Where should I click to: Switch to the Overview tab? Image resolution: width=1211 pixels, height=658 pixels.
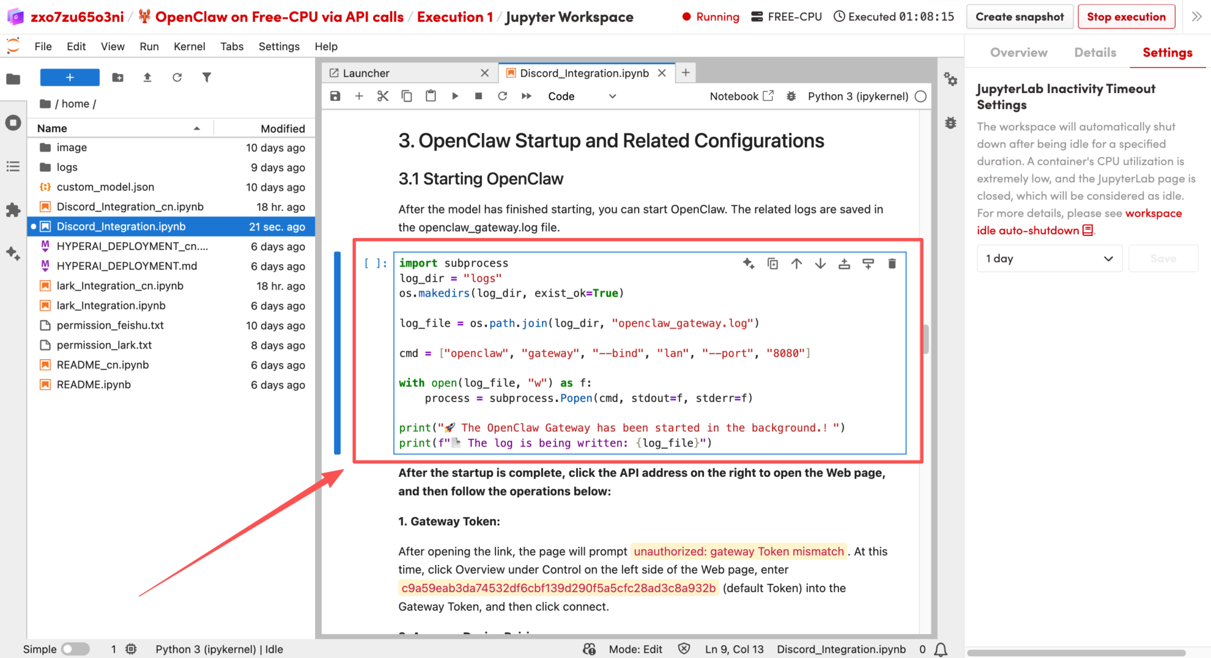click(x=1018, y=53)
